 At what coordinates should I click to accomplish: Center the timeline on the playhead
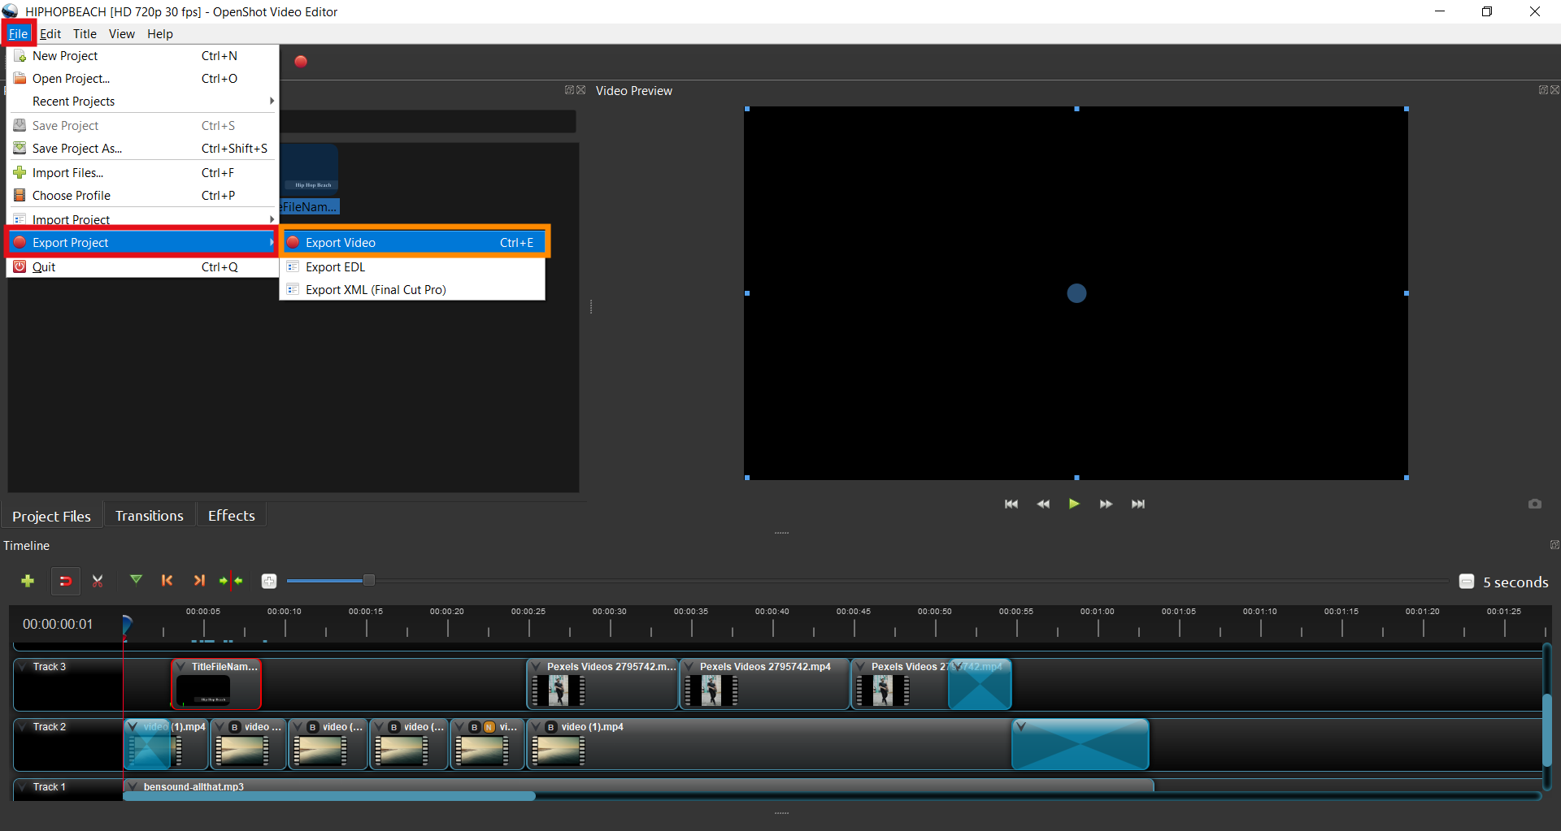point(232,580)
